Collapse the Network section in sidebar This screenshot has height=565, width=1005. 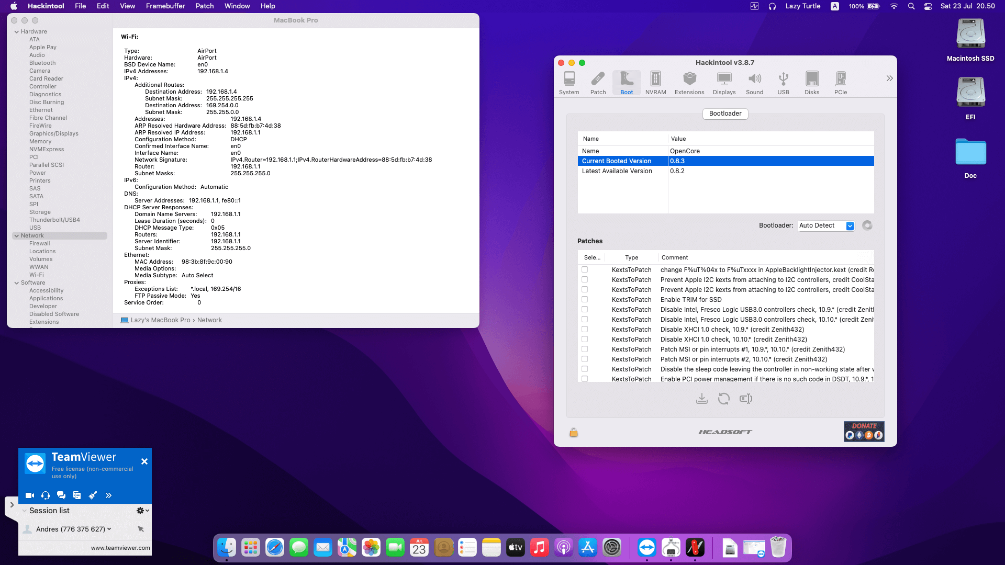tap(16, 236)
